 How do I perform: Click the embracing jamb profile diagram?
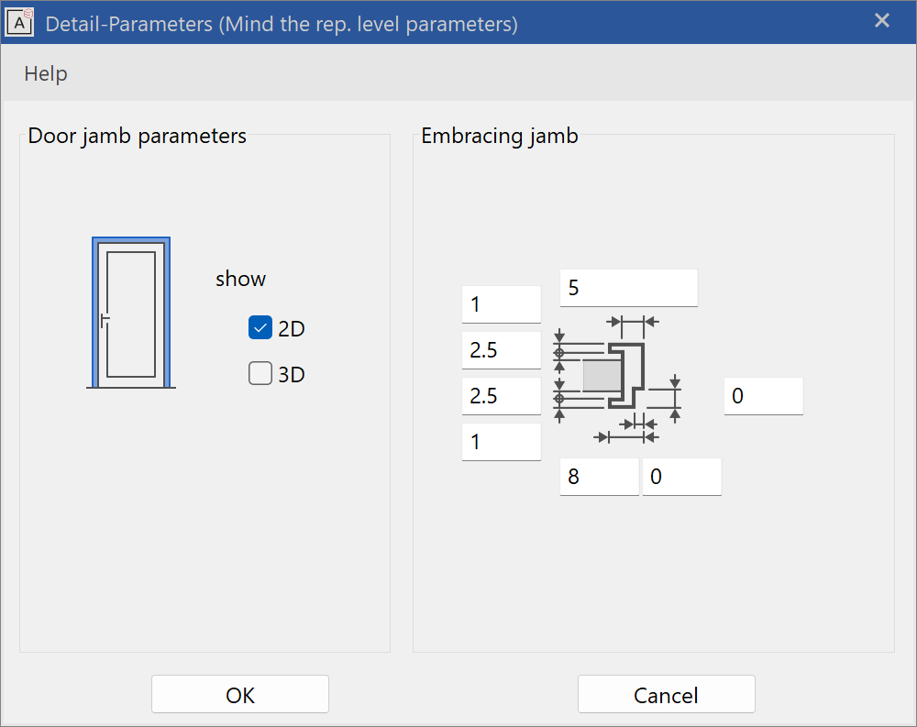click(617, 379)
